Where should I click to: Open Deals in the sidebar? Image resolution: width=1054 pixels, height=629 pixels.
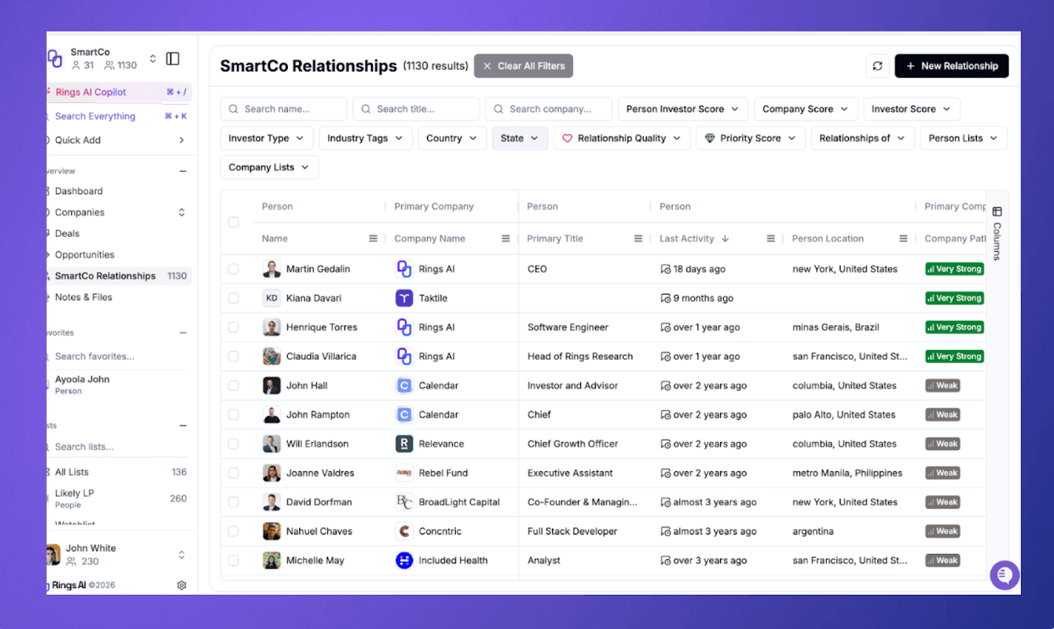[67, 234]
